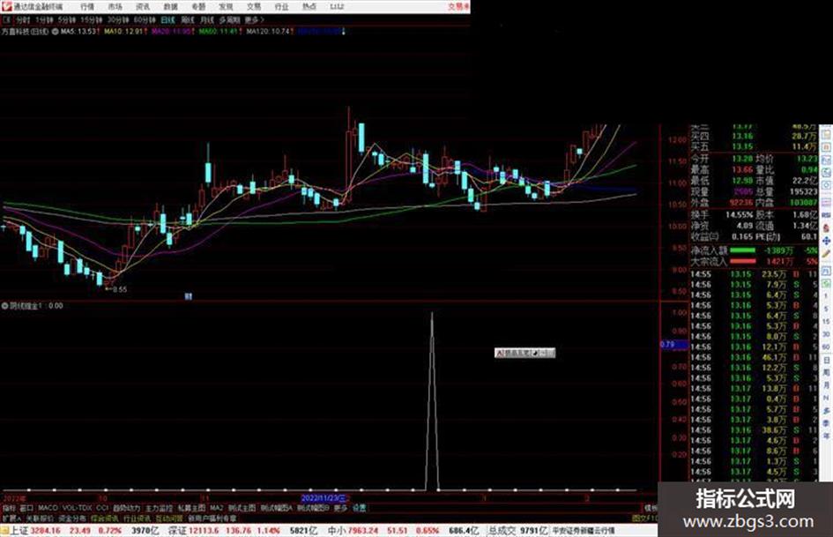
Task: Open the 发现 menu
Action: 226,6
